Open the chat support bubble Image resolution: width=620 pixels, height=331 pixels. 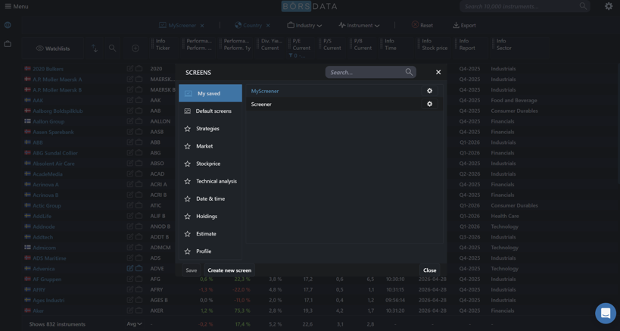[x=606, y=314]
